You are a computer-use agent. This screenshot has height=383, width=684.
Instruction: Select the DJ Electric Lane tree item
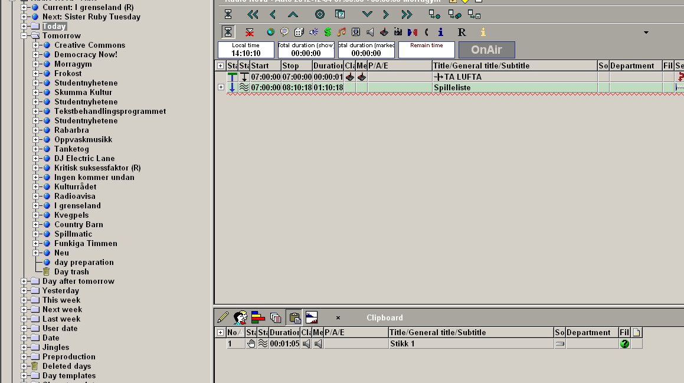tap(84, 158)
